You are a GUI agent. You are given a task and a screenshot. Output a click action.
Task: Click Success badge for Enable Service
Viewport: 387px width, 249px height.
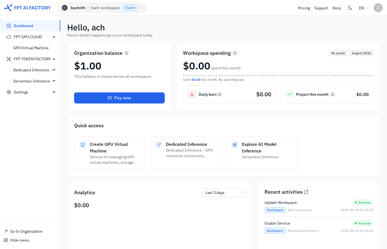point(363,223)
